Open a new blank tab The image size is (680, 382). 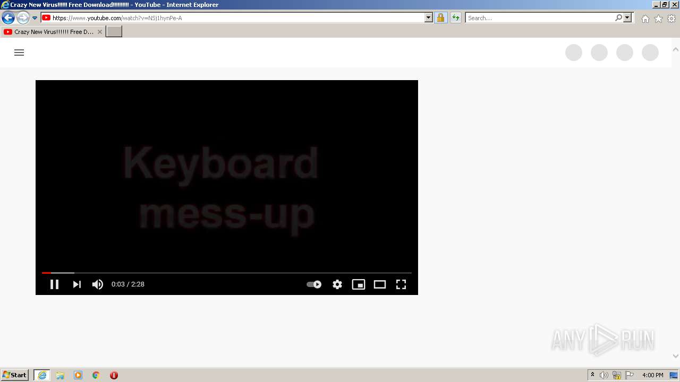[114, 32]
